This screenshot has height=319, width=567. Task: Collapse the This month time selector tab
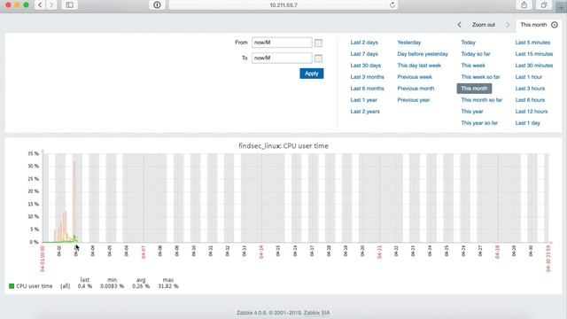539,25
